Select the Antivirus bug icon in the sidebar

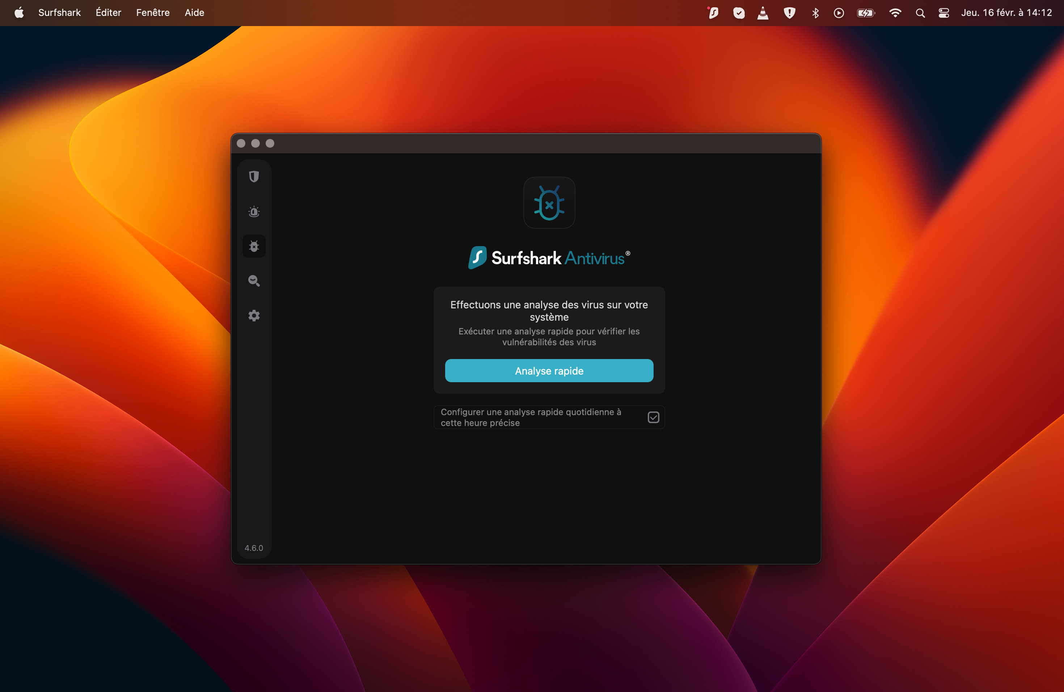coord(254,246)
